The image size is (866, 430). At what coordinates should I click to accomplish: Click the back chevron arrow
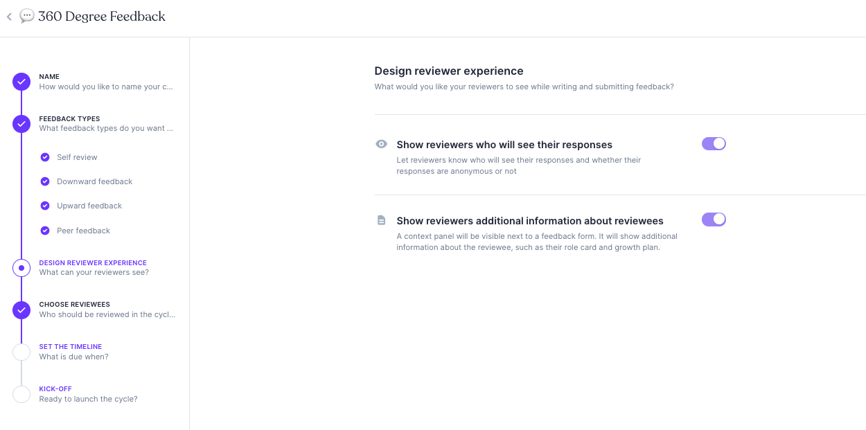tap(9, 17)
